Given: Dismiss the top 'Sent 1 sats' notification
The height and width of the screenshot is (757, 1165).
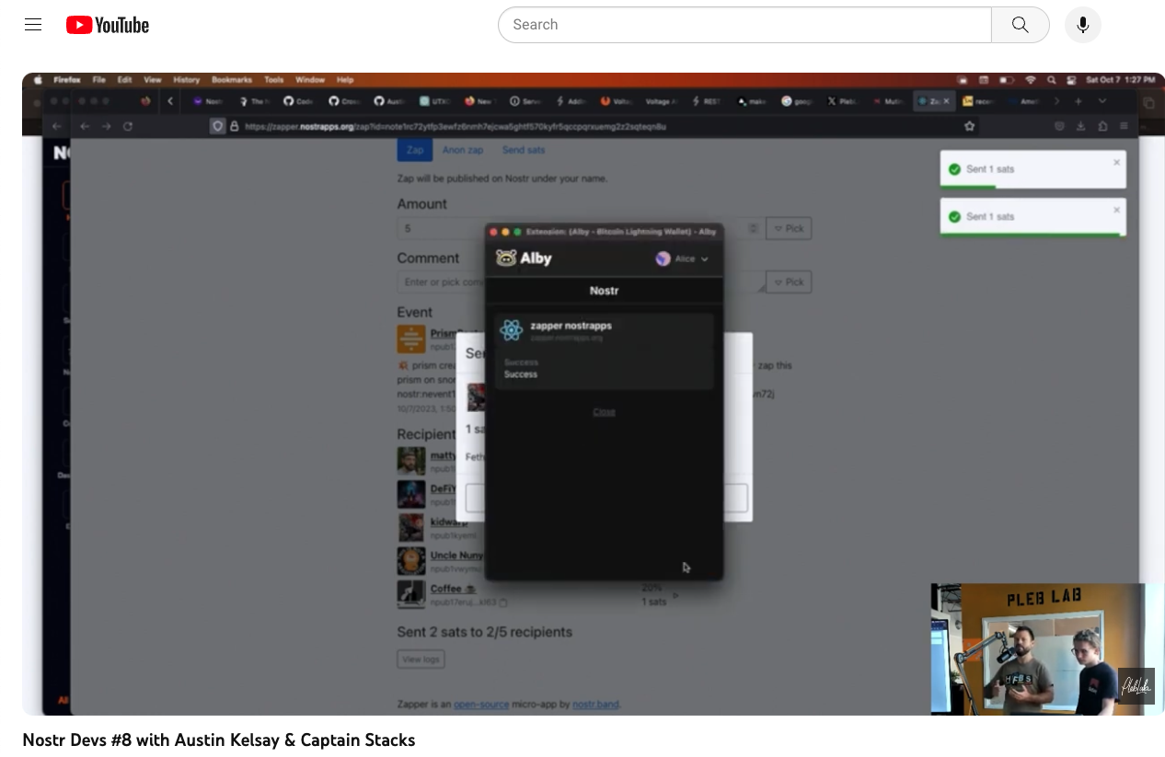Looking at the screenshot, I should (x=1116, y=163).
